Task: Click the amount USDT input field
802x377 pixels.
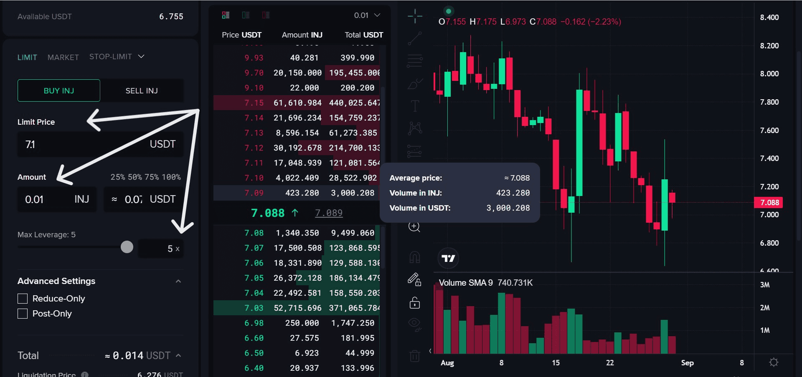Action: tap(143, 199)
